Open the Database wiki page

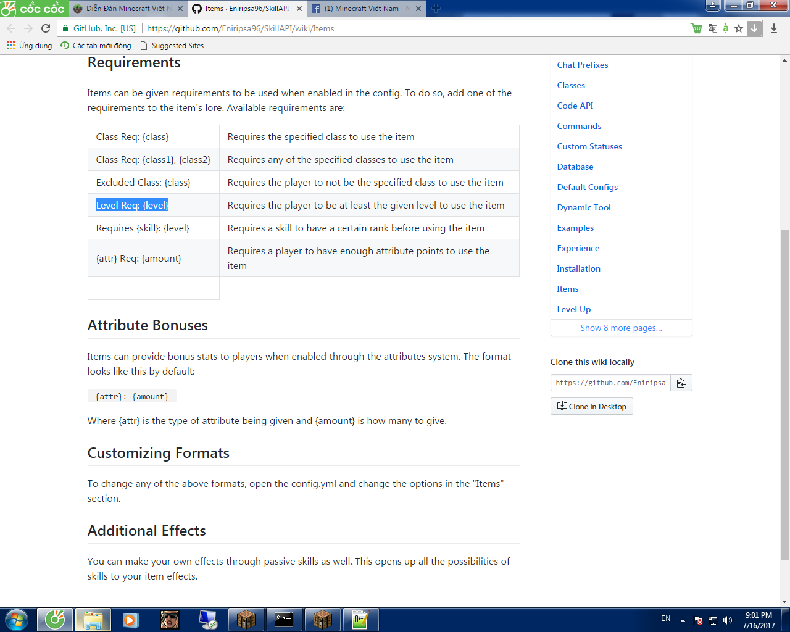click(x=575, y=167)
